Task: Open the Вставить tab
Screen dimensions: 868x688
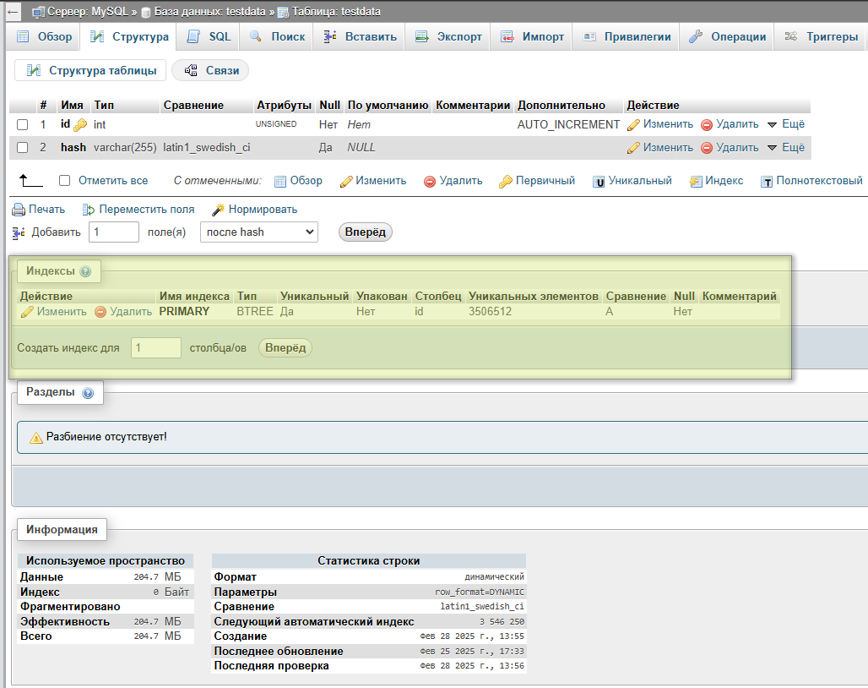Action: pos(360,36)
